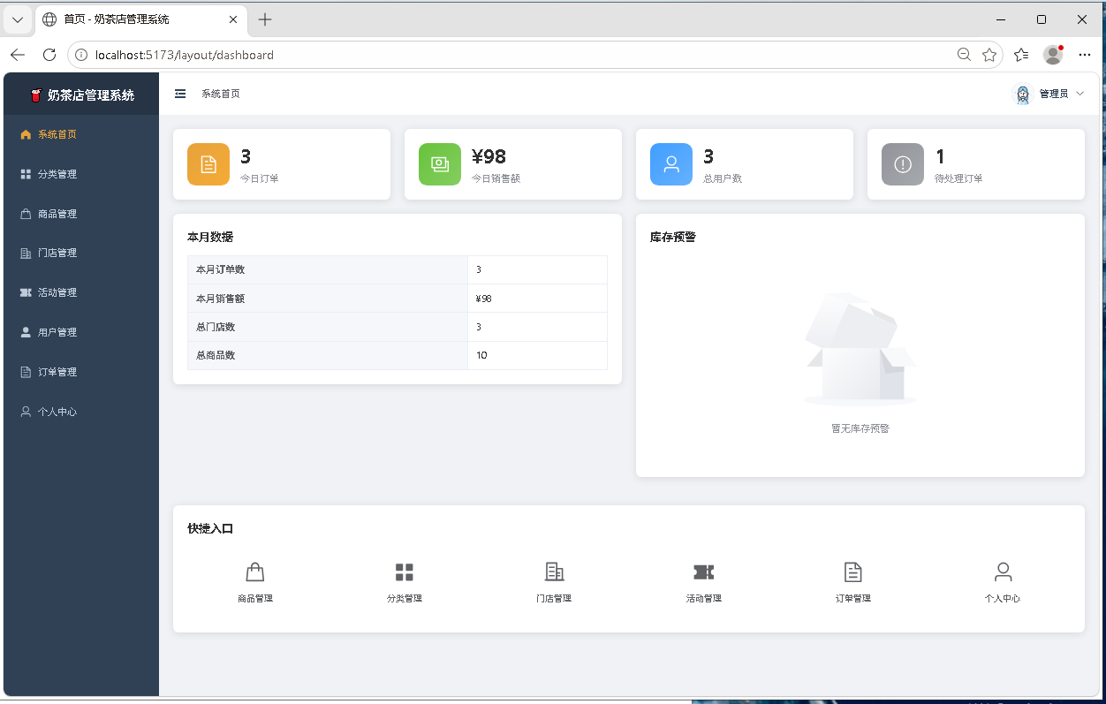The image size is (1106, 704).
Task: Click the 快捷入口 section heading
Action: coord(210,528)
